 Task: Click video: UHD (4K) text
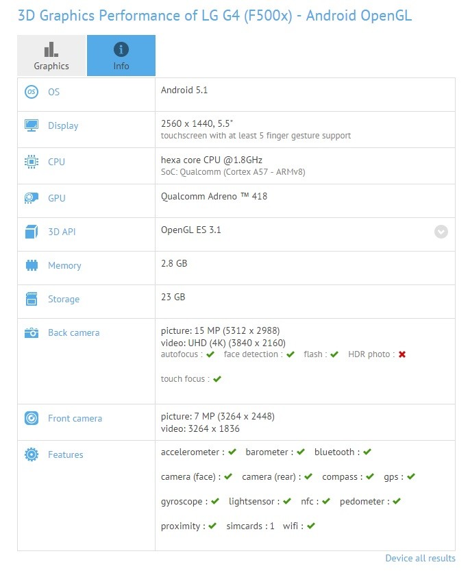tap(223, 343)
